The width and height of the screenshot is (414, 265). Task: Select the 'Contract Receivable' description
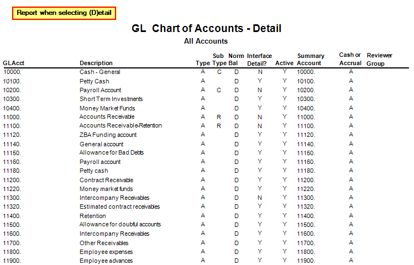(107, 180)
